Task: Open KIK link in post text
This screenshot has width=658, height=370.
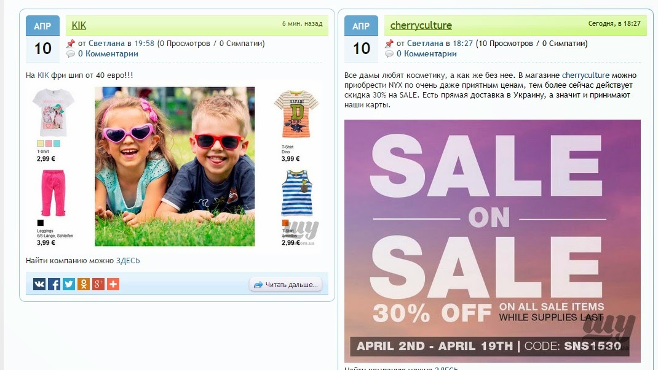Action: tap(43, 75)
